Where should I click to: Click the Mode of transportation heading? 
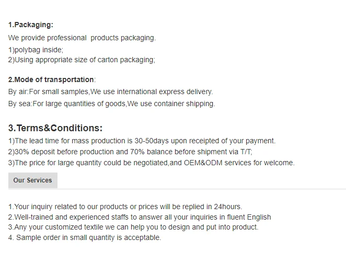(x=52, y=79)
